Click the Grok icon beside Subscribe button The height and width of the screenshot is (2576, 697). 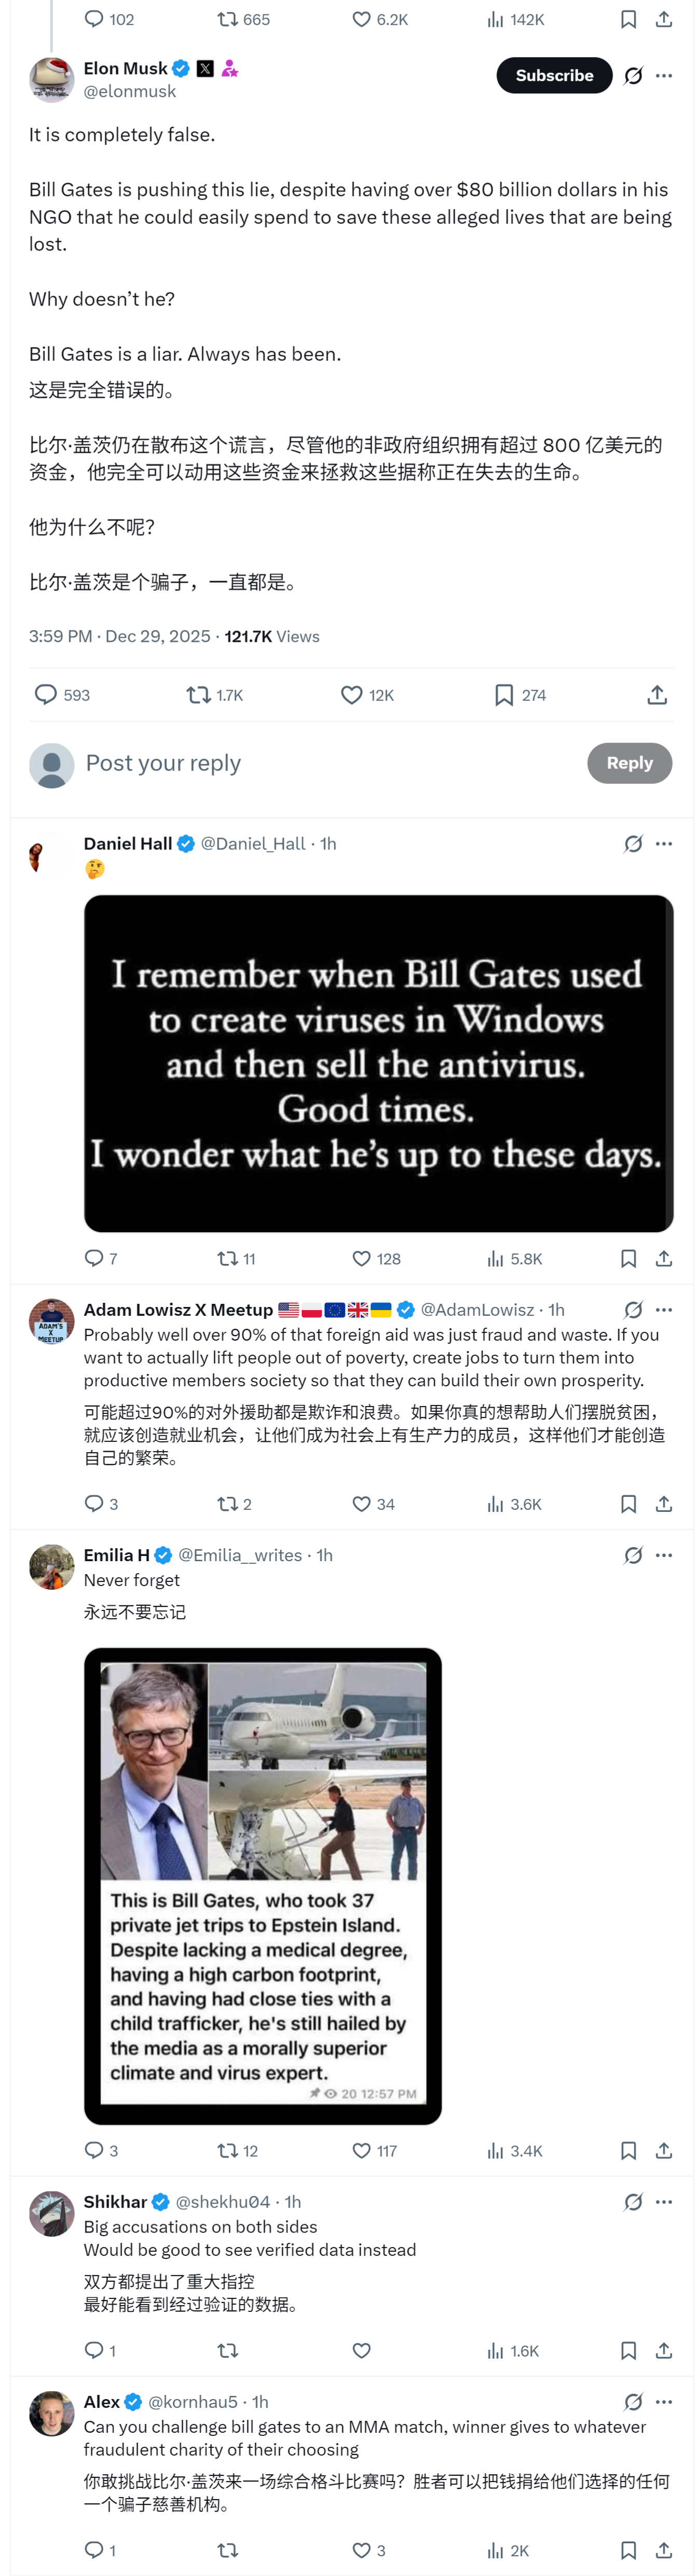point(633,76)
